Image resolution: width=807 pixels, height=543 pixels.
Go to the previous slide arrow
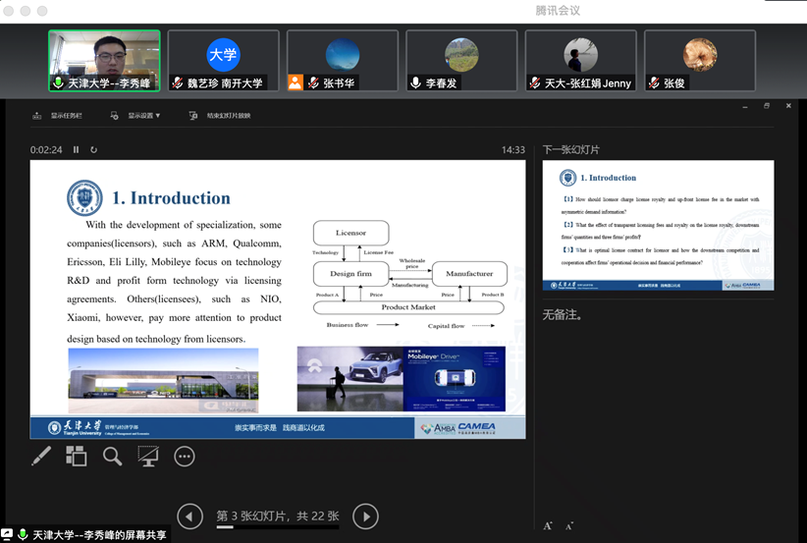pyautogui.click(x=189, y=516)
